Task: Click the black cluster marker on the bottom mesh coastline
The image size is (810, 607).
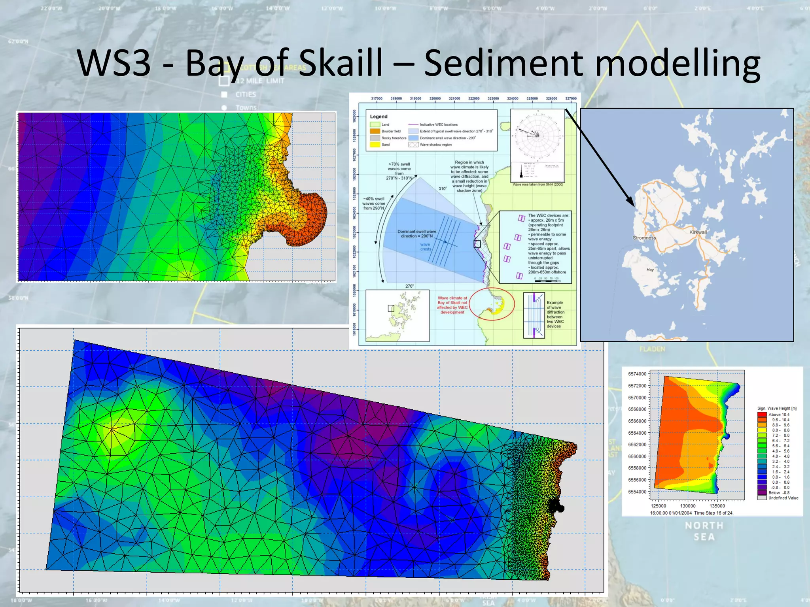Action: (x=556, y=506)
